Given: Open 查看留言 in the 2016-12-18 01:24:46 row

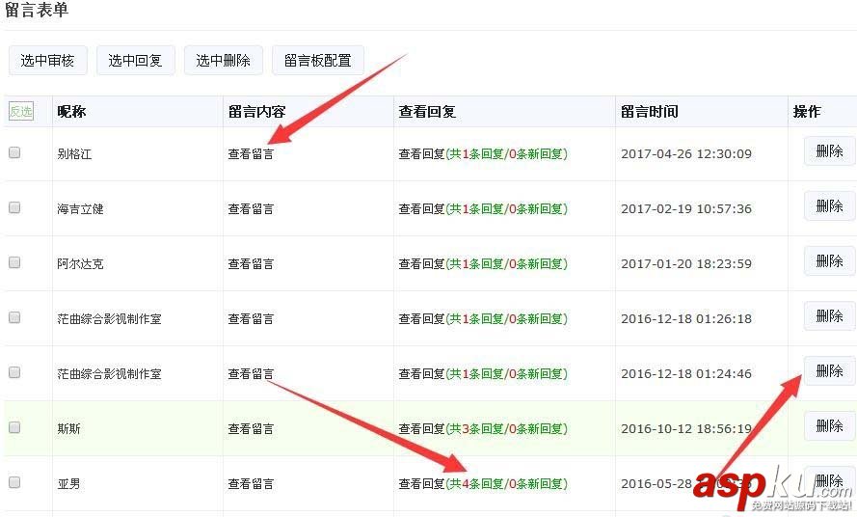Looking at the screenshot, I should point(251,373).
